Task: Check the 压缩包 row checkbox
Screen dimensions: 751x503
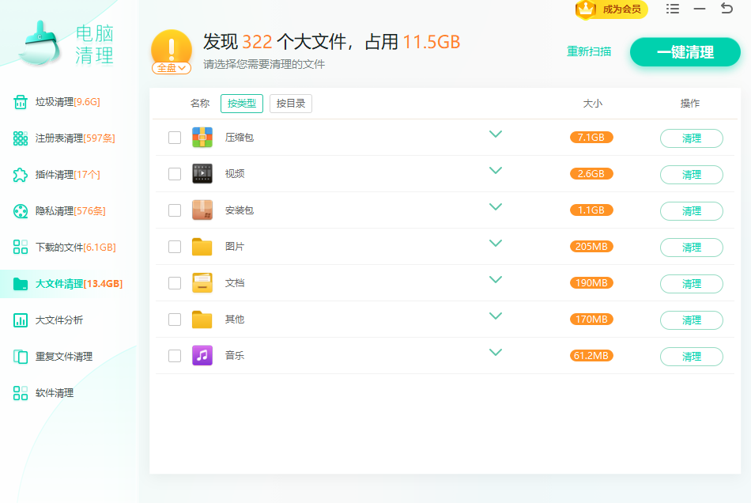Action: pyautogui.click(x=175, y=138)
